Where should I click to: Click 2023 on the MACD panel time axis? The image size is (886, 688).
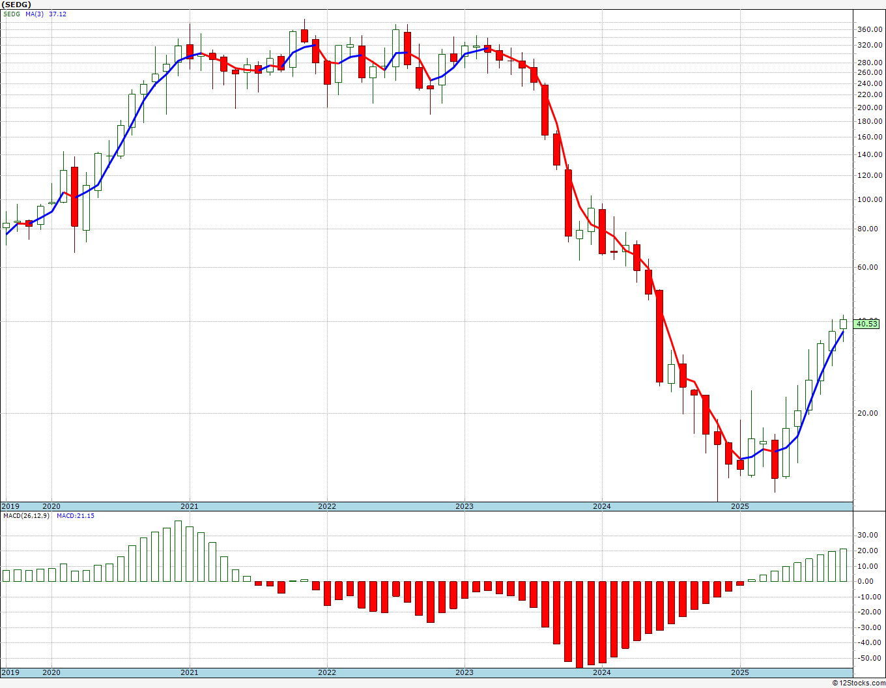464,672
